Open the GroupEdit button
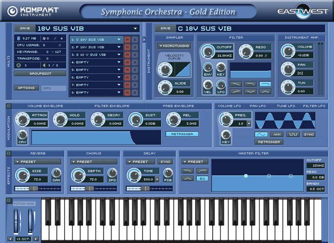The image size is (334, 243). 40,74
